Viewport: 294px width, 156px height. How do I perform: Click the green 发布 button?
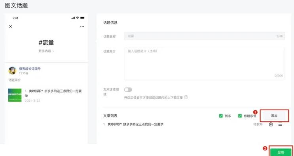(x=281, y=152)
